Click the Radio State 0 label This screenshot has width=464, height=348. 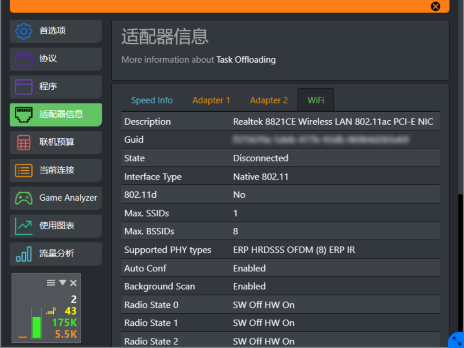pyautogui.click(x=151, y=305)
